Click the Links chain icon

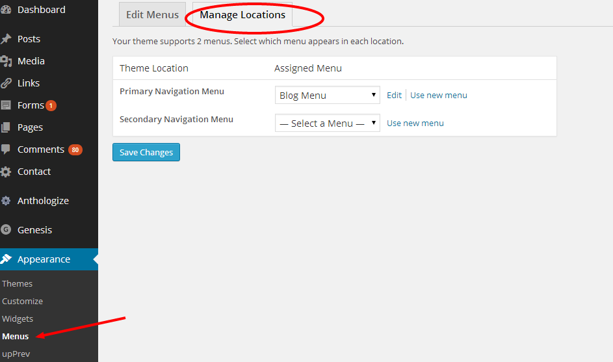6,83
